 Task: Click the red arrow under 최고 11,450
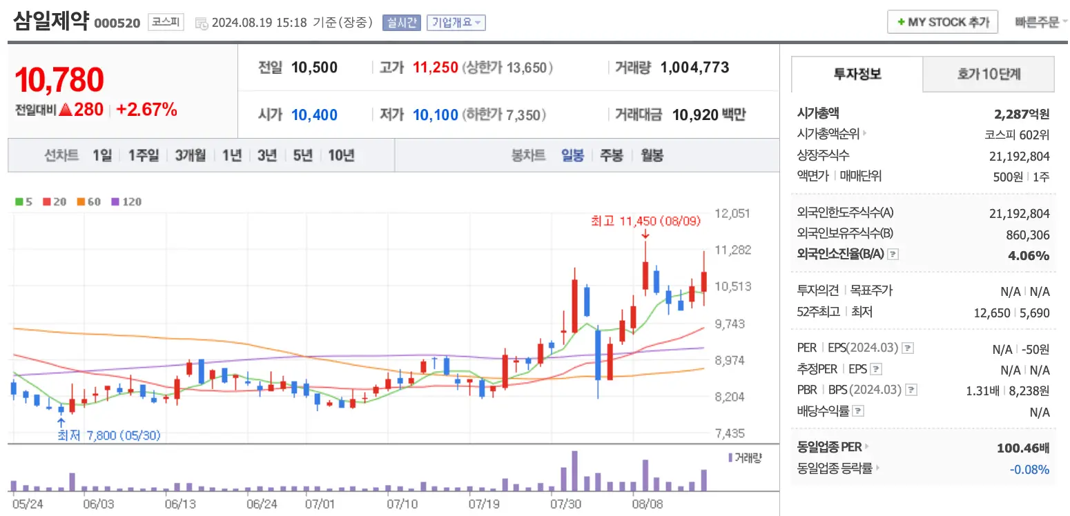pyautogui.click(x=645, y=235)
